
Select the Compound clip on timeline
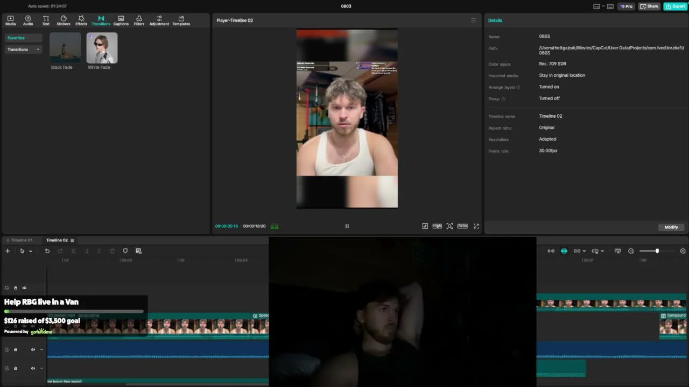(673, 325)
